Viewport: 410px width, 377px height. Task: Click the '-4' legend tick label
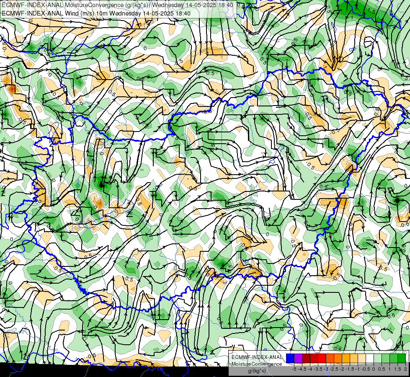pyautogui.click(x=310, y=369)
